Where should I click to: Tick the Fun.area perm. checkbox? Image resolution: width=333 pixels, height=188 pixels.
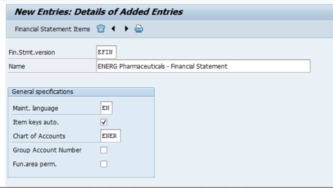click(x=104, y=164)
